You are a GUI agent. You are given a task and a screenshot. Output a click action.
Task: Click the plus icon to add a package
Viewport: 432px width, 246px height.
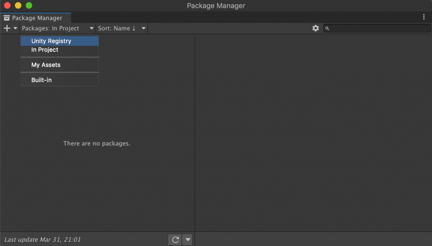click(7, 28)
